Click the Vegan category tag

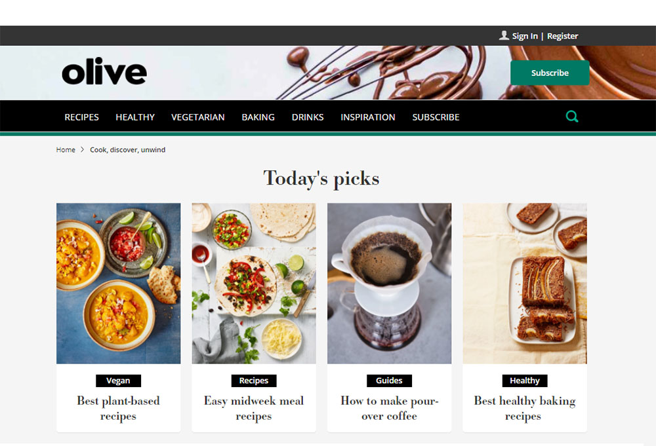coord(118,381)
